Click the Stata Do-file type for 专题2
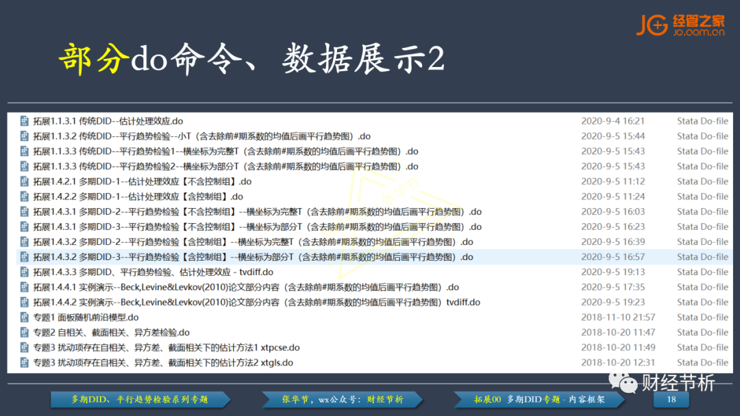Viewport: 740px width, 416px height. pyautogui.click(x=702, y=333)
